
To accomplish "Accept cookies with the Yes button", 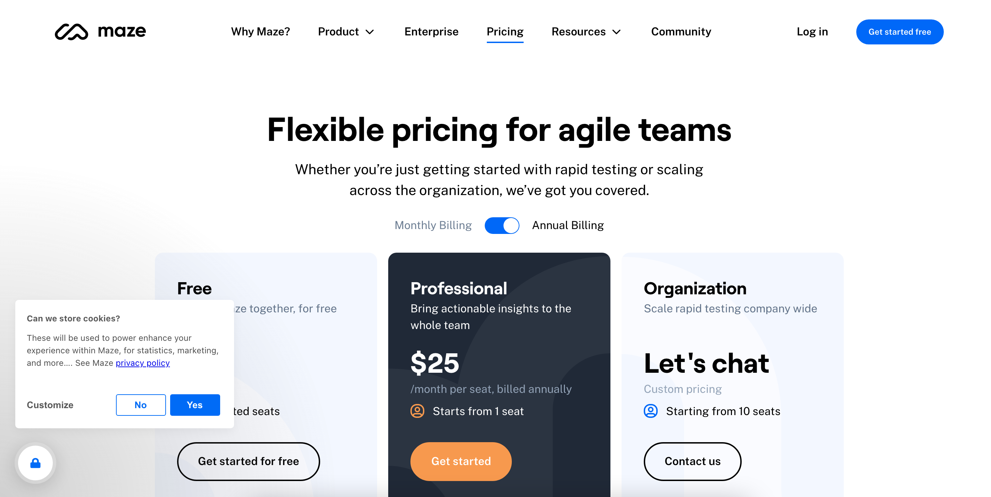I will [195, 405].
